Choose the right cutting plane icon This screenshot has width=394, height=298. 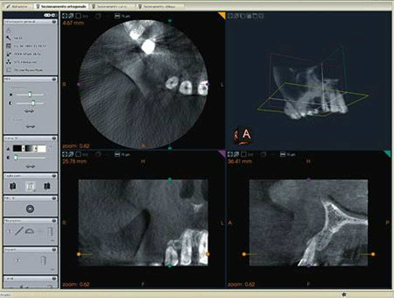(46, 186)
